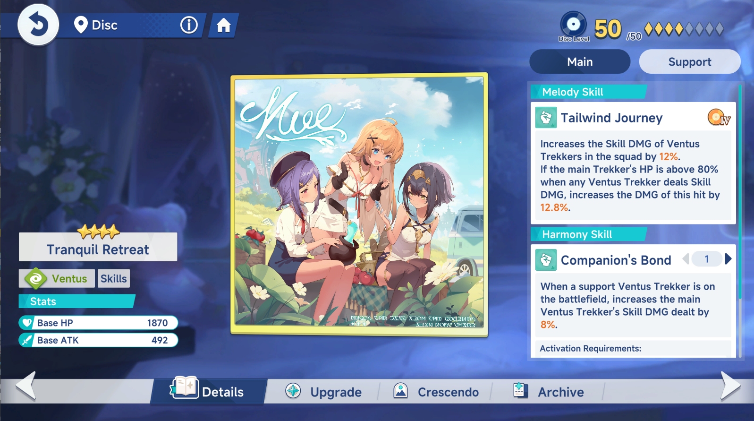Click the Companion's Bond skill icon
The width and height of the screenshot is (754, 421).
pyautogui.click(x=546, y=260)
